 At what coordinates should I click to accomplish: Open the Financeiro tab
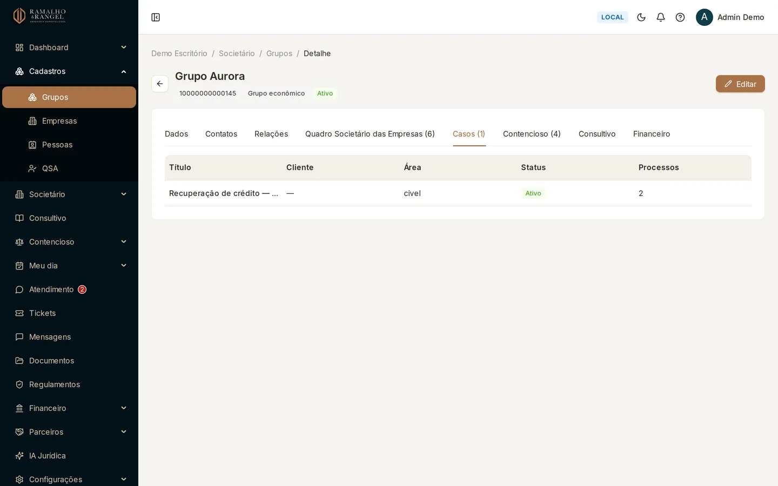pos(652,134)
